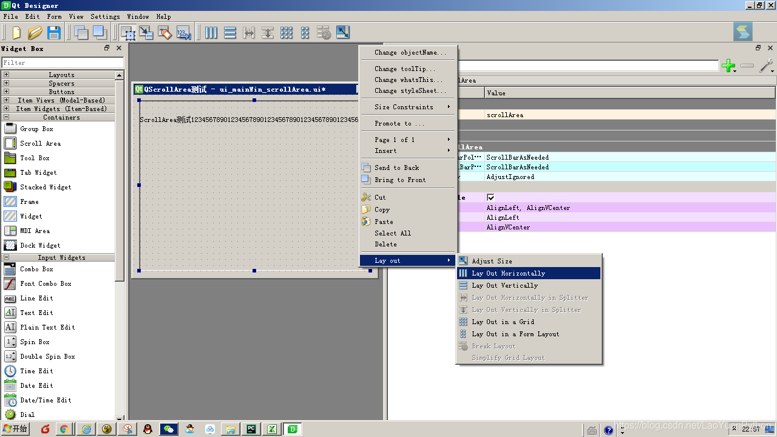The height and width of the screenshot is (437, 777).
Task: Click green plus add property icon
Action: pyautogui.click(x=729, y=66)
